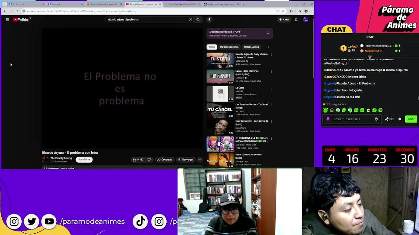This screenshot has width=419, height=235.
Task: Open the 'La Carta' video thumbnail
Action: [220, 94]
